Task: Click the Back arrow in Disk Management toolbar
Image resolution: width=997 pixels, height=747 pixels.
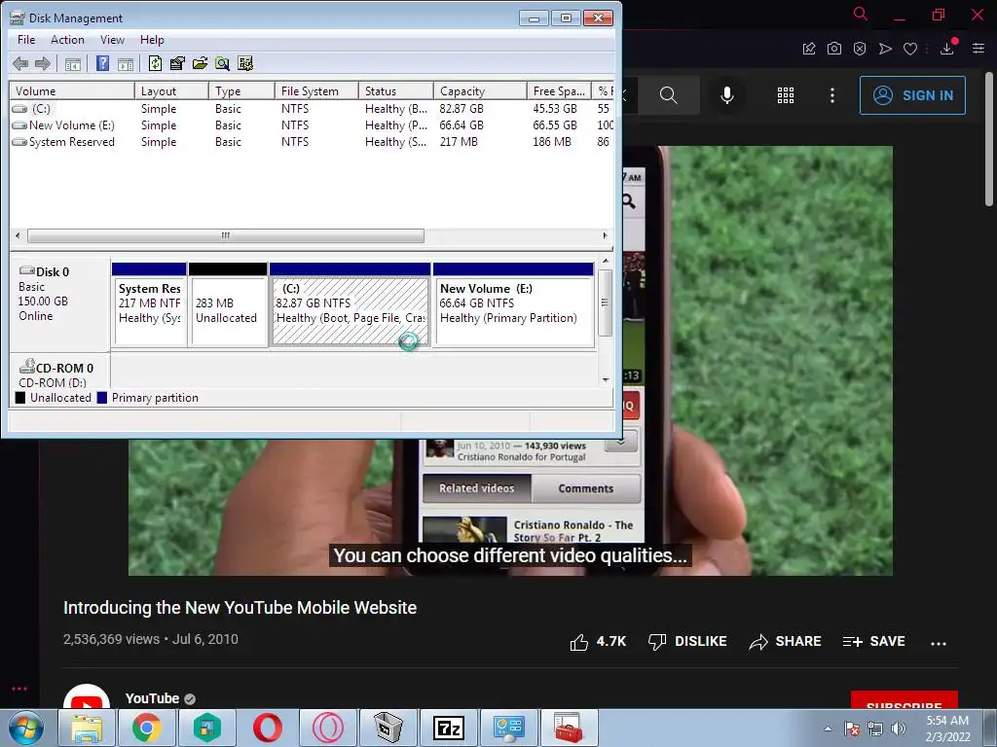Action: pyautogui.click(x=20, y=63)
